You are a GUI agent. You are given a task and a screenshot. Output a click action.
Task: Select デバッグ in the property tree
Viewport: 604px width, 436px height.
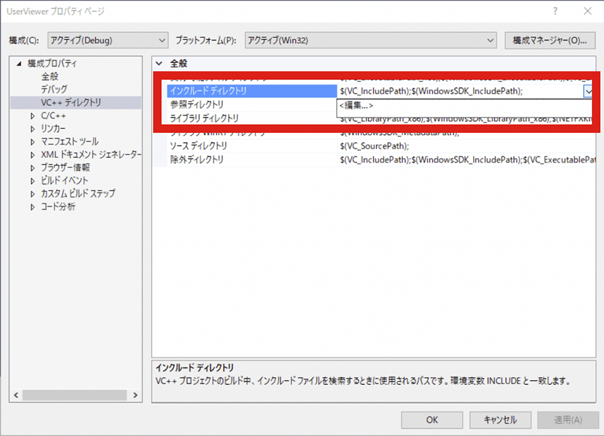click(x=54, y=89)
